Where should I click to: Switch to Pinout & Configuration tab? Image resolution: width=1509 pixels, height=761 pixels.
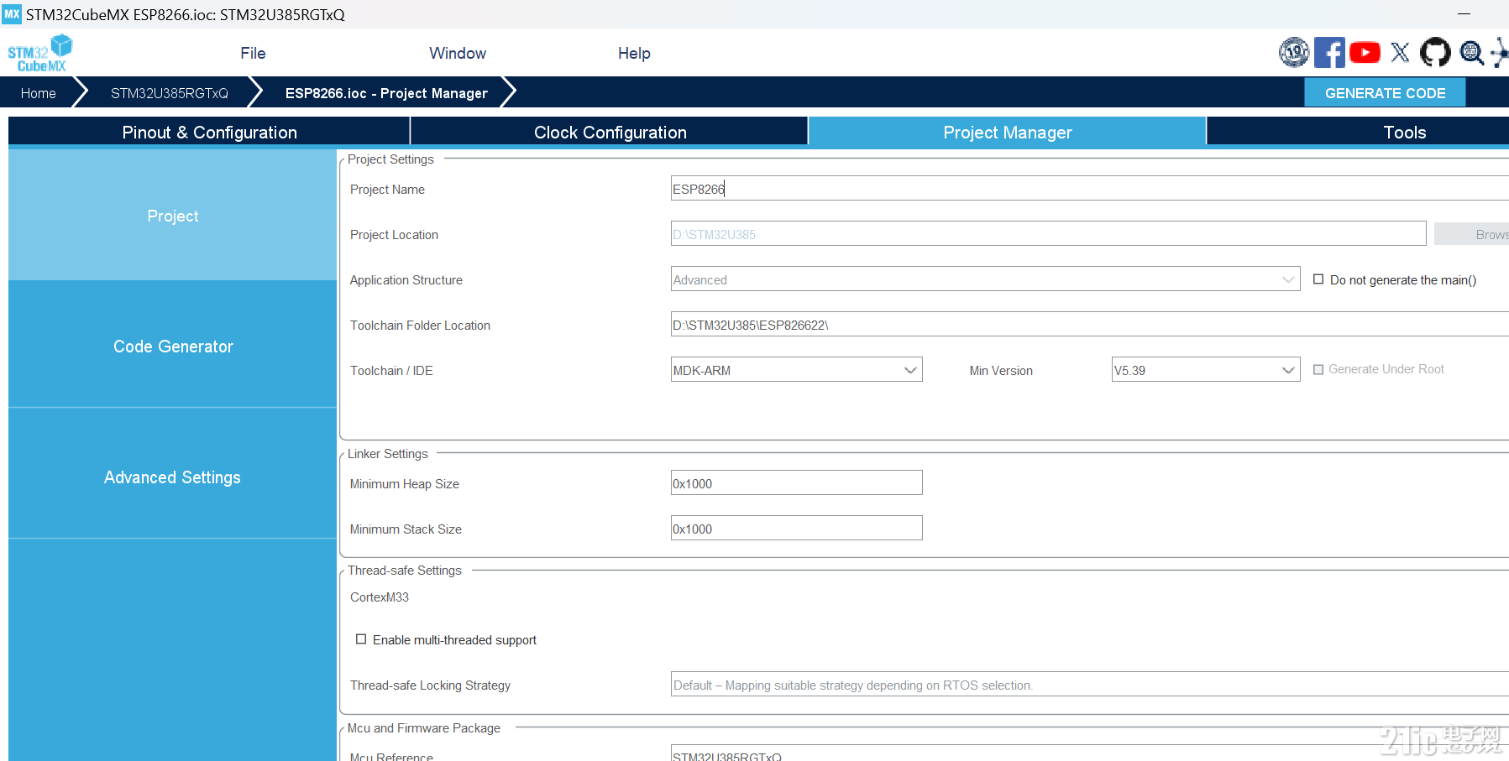209,132
